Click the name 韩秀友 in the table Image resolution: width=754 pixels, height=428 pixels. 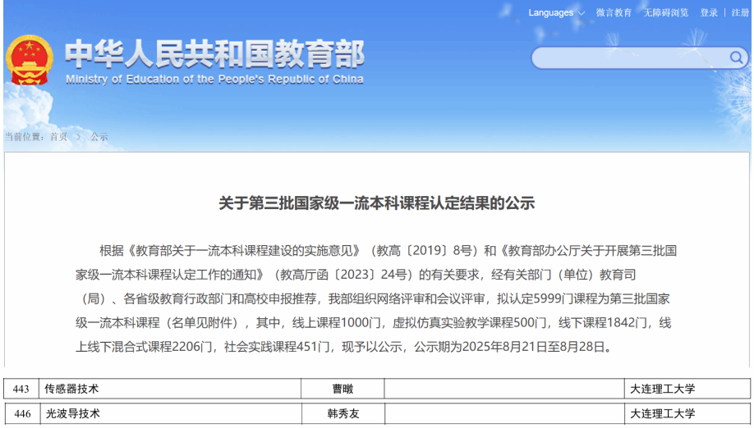coord(343,414)
